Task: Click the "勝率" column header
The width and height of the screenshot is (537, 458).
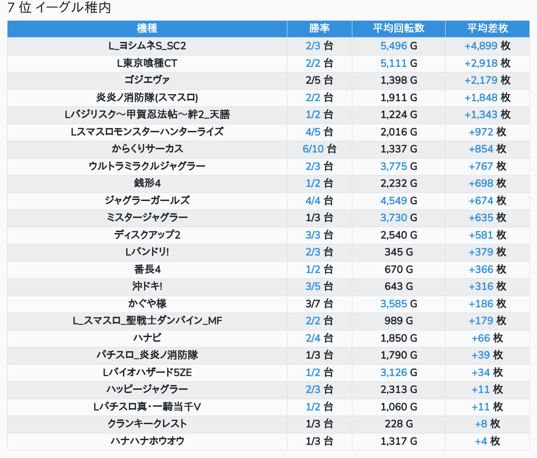Action: pos(319,28)
